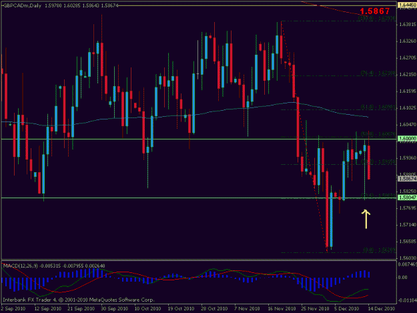Click the 12 Sep 2010 date label
The width and height of the screenshot is (417, 313).
pos(48,309)
